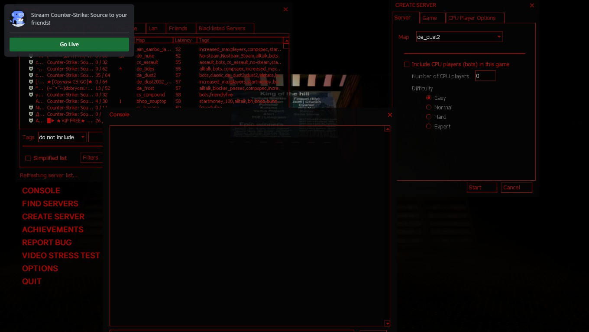Select the cs_compound map entry
This screenshot has height=332, width=589.
(151, 95)
